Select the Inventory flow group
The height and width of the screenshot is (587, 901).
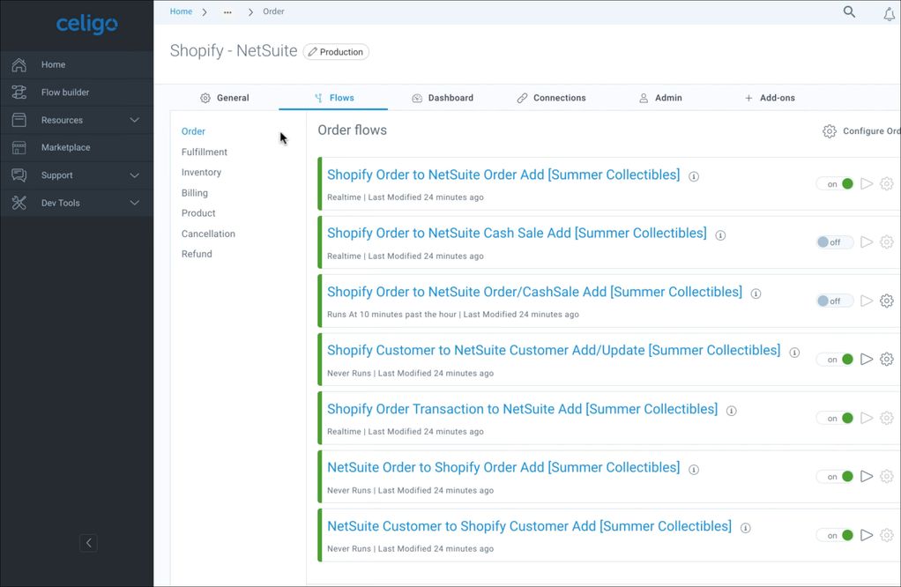click(x=201, y=172)
